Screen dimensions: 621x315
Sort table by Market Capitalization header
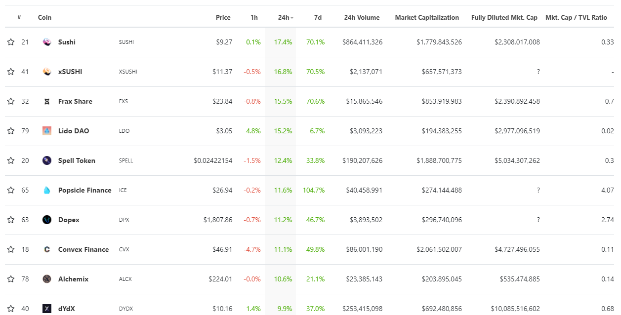(x=427, y=17)
